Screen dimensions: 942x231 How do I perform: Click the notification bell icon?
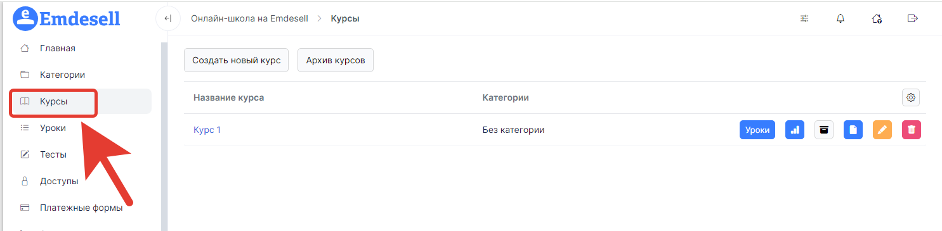pos(841,18)
